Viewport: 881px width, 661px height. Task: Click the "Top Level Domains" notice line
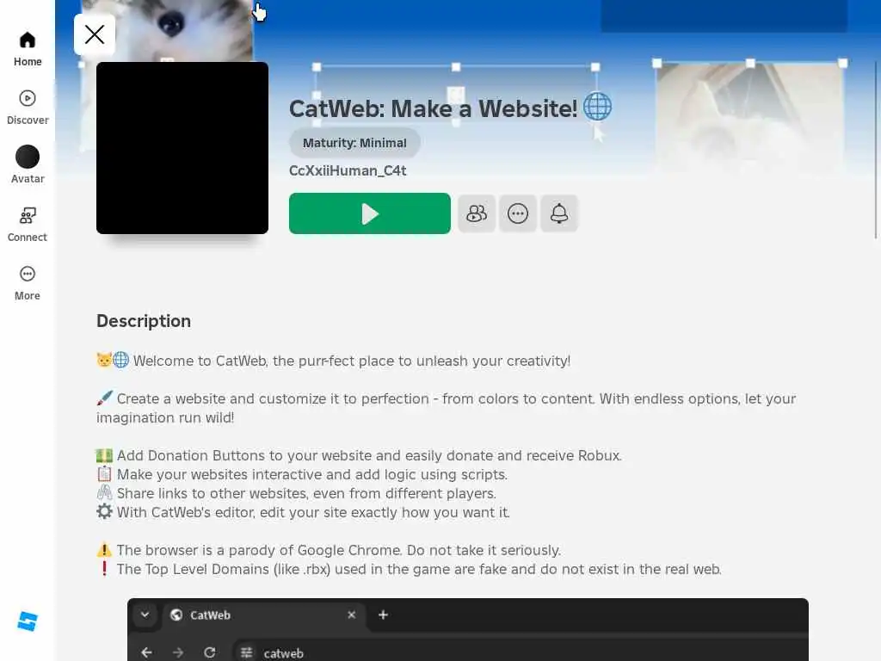click(x=409, y=569)
